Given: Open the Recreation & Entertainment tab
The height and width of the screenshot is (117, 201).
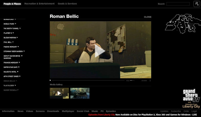Looking at the screenshot, I should [39, 4].
